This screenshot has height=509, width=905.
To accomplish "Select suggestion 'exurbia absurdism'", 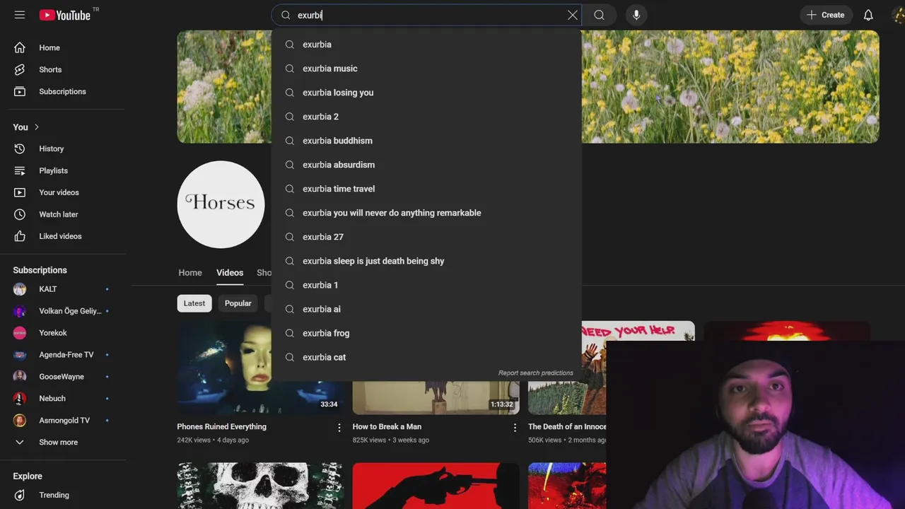I will click(x=426, y=165).
